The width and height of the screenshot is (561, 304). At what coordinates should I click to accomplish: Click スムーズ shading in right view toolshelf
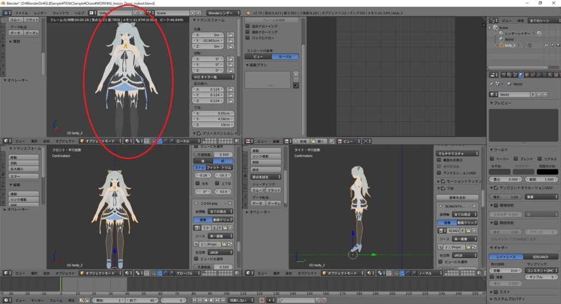[259, 190]
